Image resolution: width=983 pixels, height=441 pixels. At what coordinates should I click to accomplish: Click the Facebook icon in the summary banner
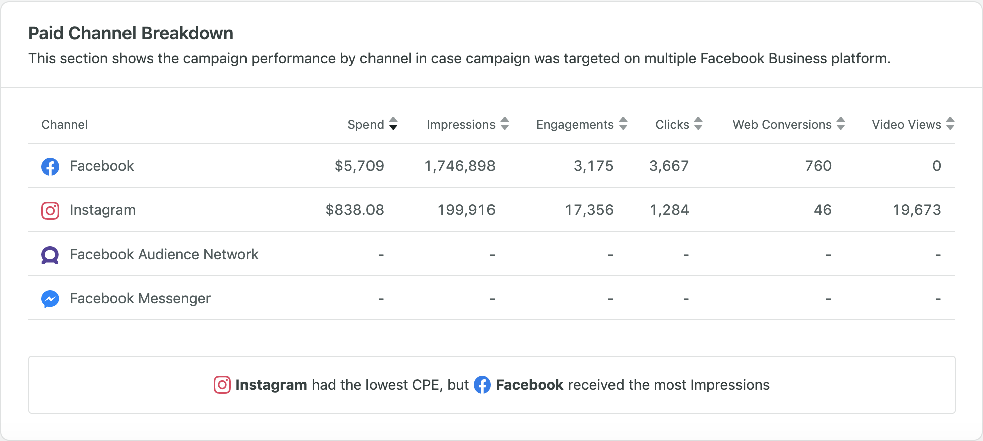pyautogui.click(x=482, y=385)
